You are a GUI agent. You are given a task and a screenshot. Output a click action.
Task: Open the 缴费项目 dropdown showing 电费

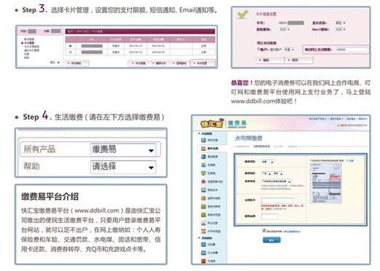click(x=268, y=162)
